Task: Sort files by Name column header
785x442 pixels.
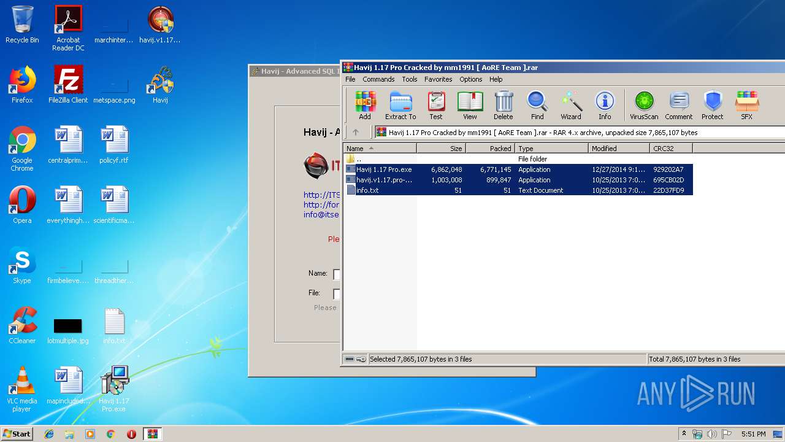Action: click(x=380, y=149)
